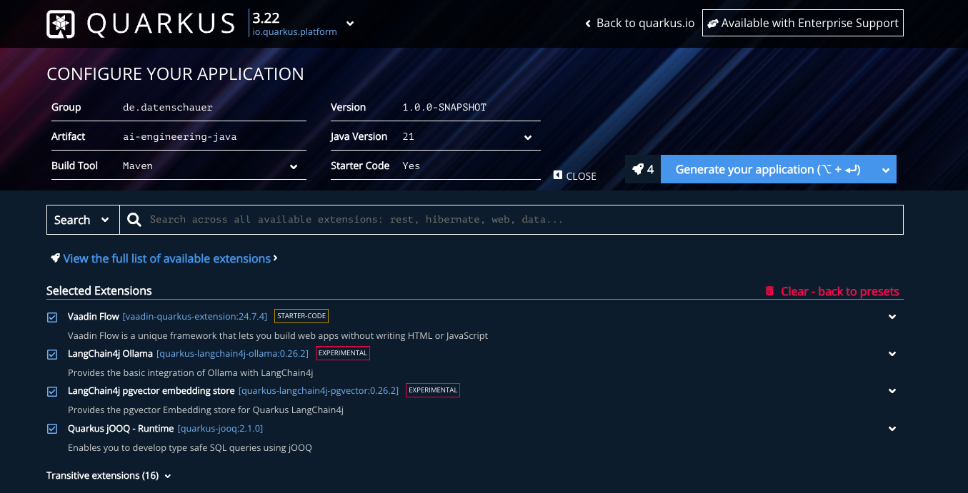968x493 pixels.
Task: Edit the Group field de.datenschauer
Action: [214, 107]
